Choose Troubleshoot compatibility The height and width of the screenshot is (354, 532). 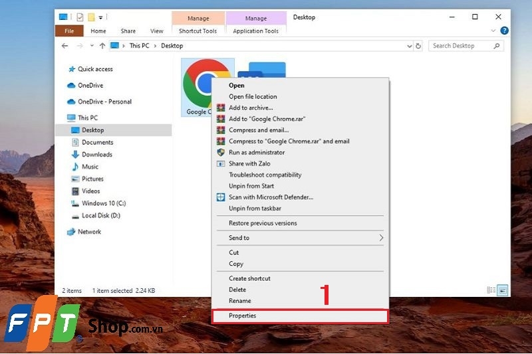300,175
